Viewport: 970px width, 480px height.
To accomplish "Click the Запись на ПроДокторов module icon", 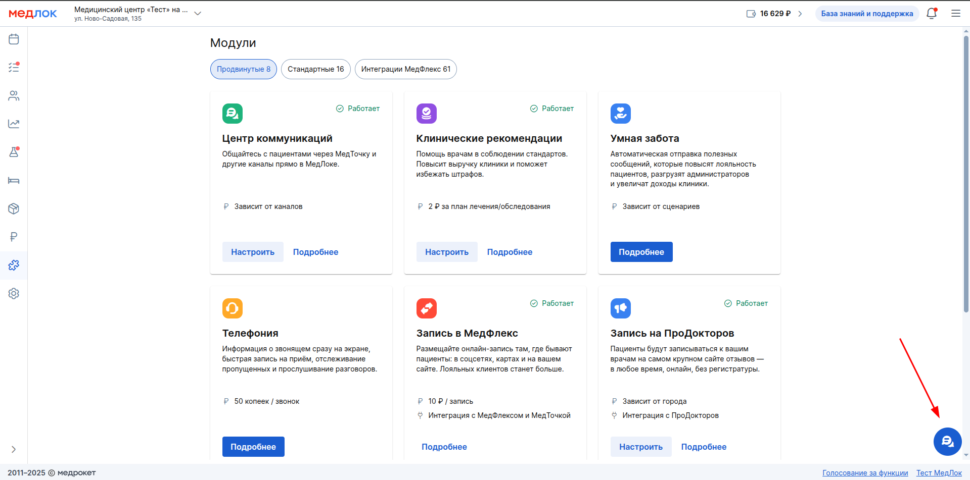I will pos(621,308).
